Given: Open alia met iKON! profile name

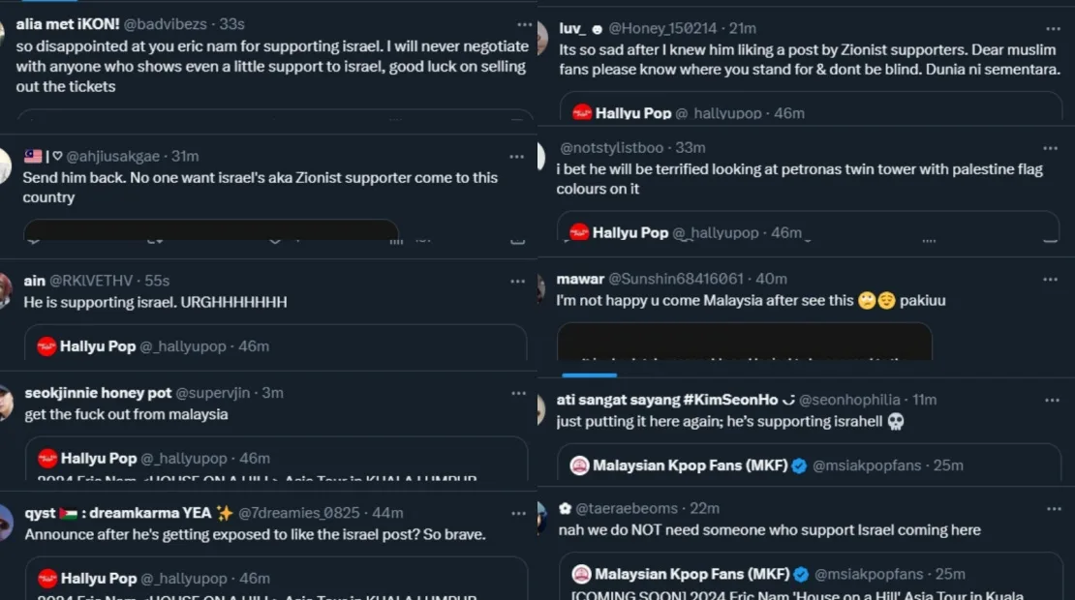Looking at the screenshot, I should click(68, 24).
